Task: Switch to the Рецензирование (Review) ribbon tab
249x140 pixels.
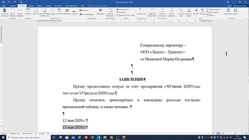Action: [72, 6]
